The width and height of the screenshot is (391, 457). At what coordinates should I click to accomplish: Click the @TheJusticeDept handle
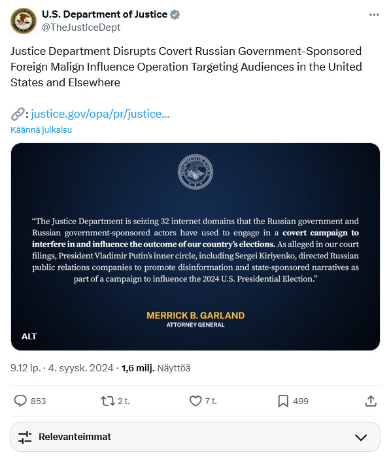[x=81, y=27]
